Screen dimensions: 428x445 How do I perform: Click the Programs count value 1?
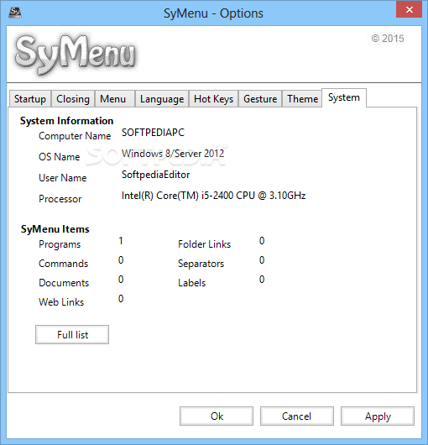click(x=121, y=241)
